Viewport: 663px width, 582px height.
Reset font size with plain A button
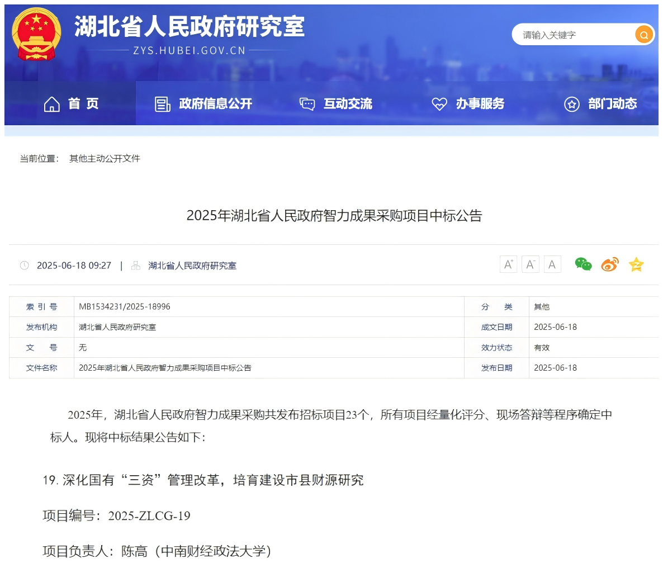pos(552,264)
